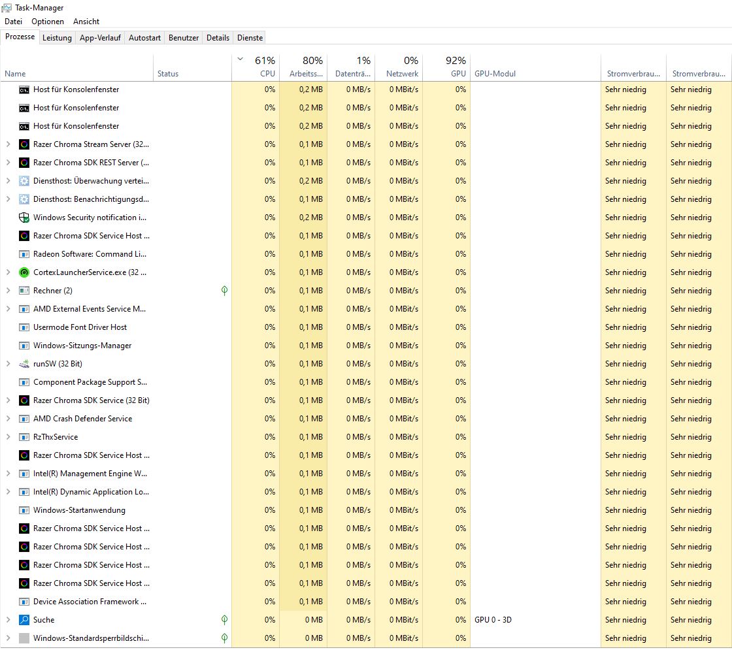Expand Diensthost: Überwachung vertei group
Screen dimensions: 732x650
pyautogui.click(x=8, y=181)
